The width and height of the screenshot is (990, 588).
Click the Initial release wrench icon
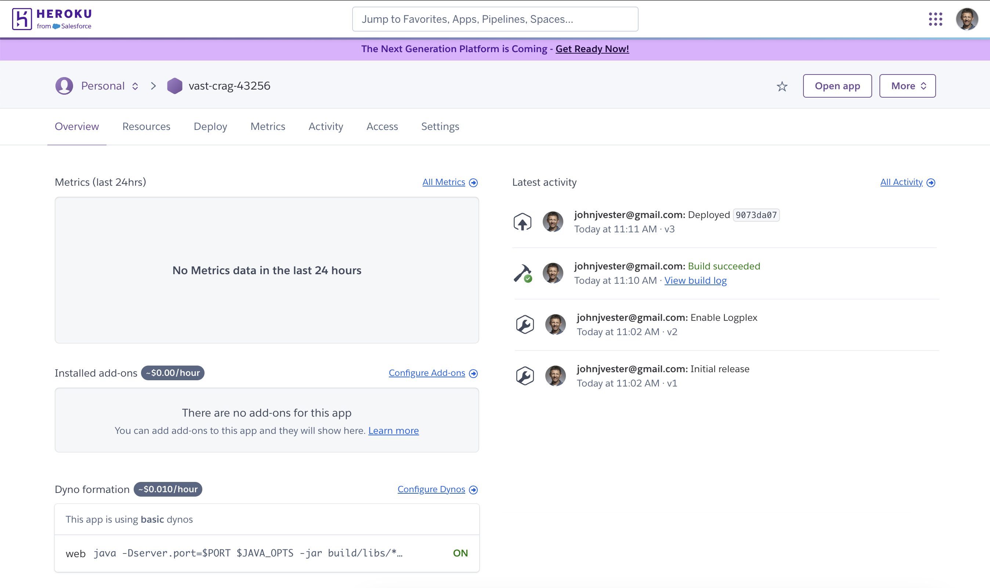[x=525, y=376]
